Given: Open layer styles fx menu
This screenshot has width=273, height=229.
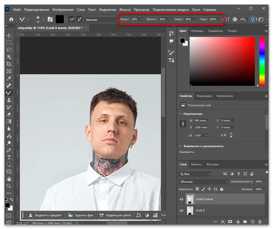Looking at the screenshot, I should 223,222.
